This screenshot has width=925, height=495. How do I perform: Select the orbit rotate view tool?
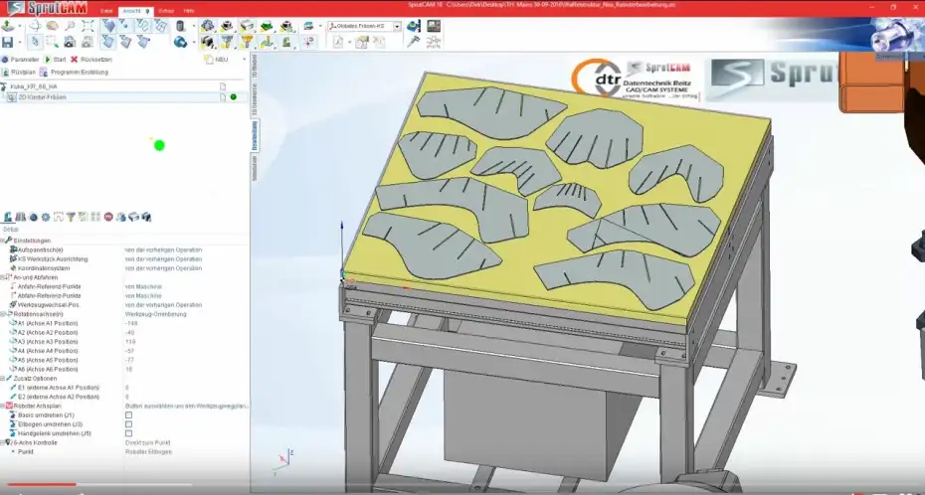click(x=35, y=26)
